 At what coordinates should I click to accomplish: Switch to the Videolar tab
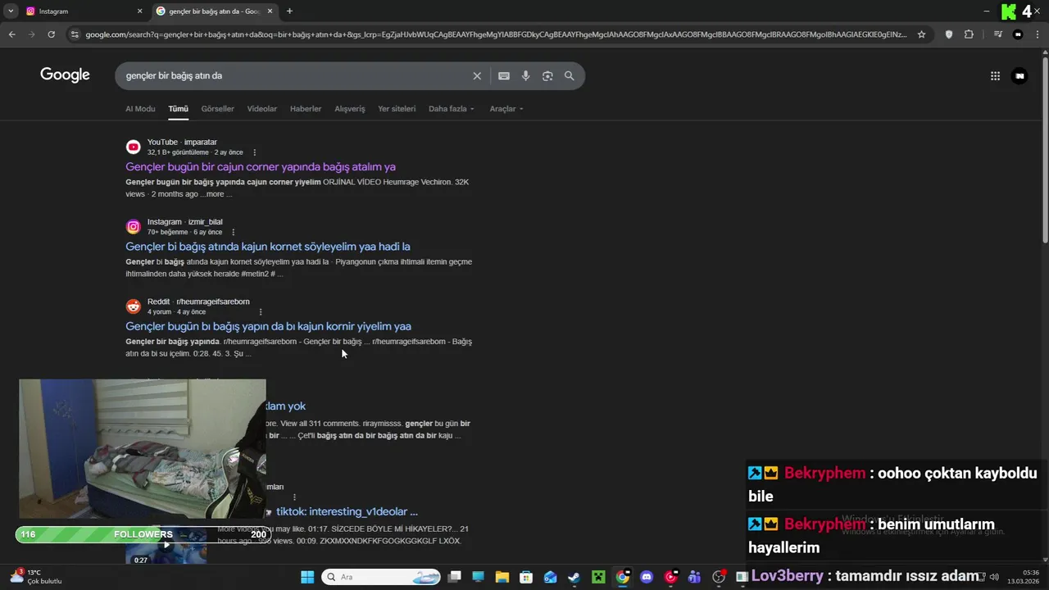click(x=262, y=109)
